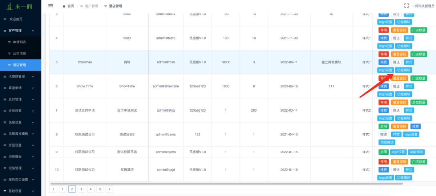Click 重置密码 for the test3 row

point(399,30)
